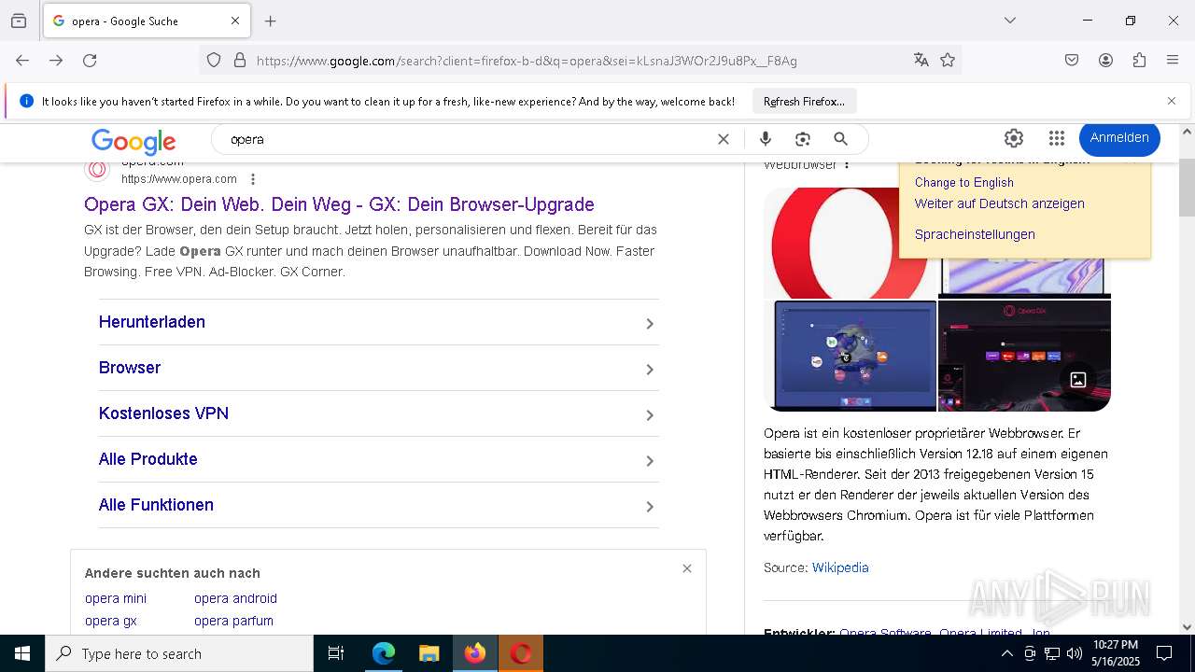The image size is (1195, 672).
Task: Expand the Alle Funktionen sitelink
Action: (x=378, y=505)
